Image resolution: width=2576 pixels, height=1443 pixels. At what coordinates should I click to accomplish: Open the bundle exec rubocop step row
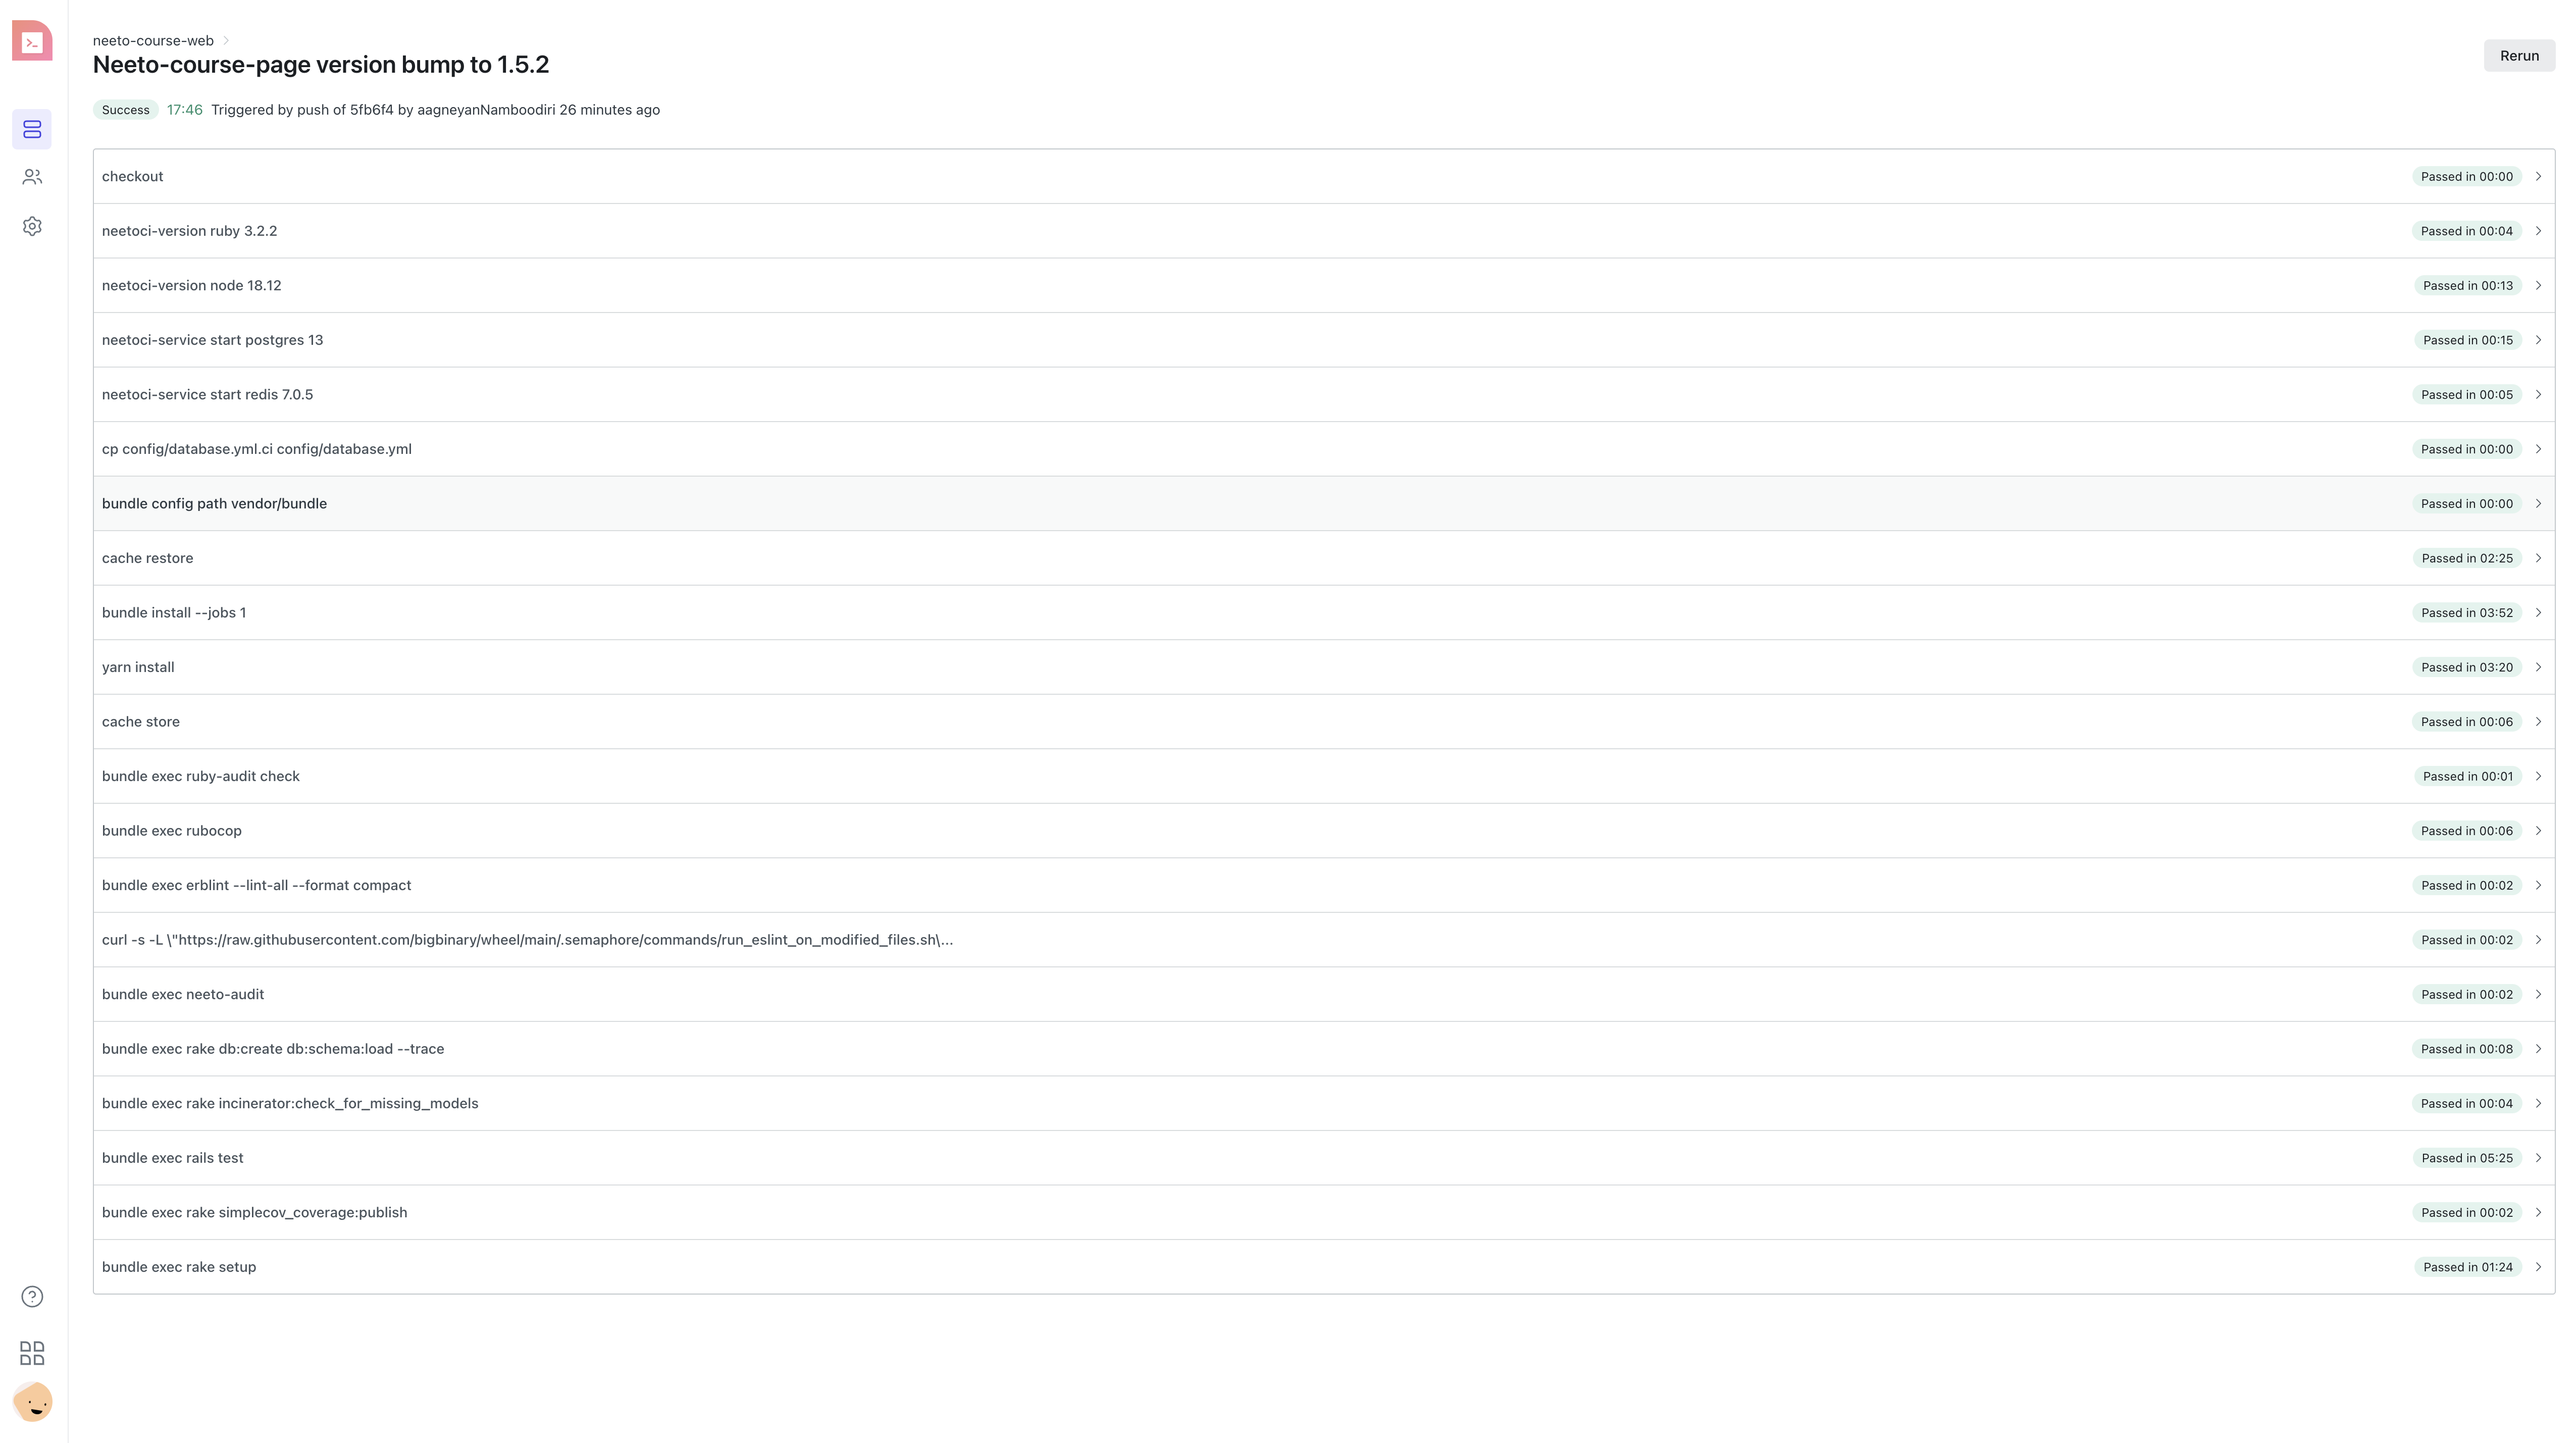tap(172, 830)
